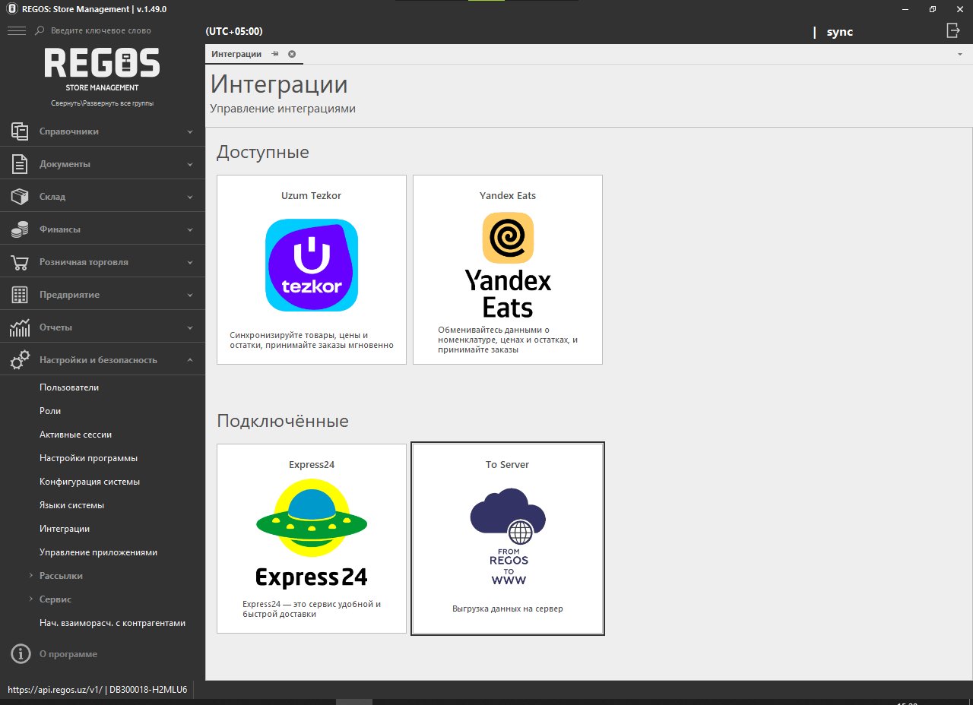
Task: Open Пользователи in the sidebar
Action: pyautogui.click(x=69, y=387)
